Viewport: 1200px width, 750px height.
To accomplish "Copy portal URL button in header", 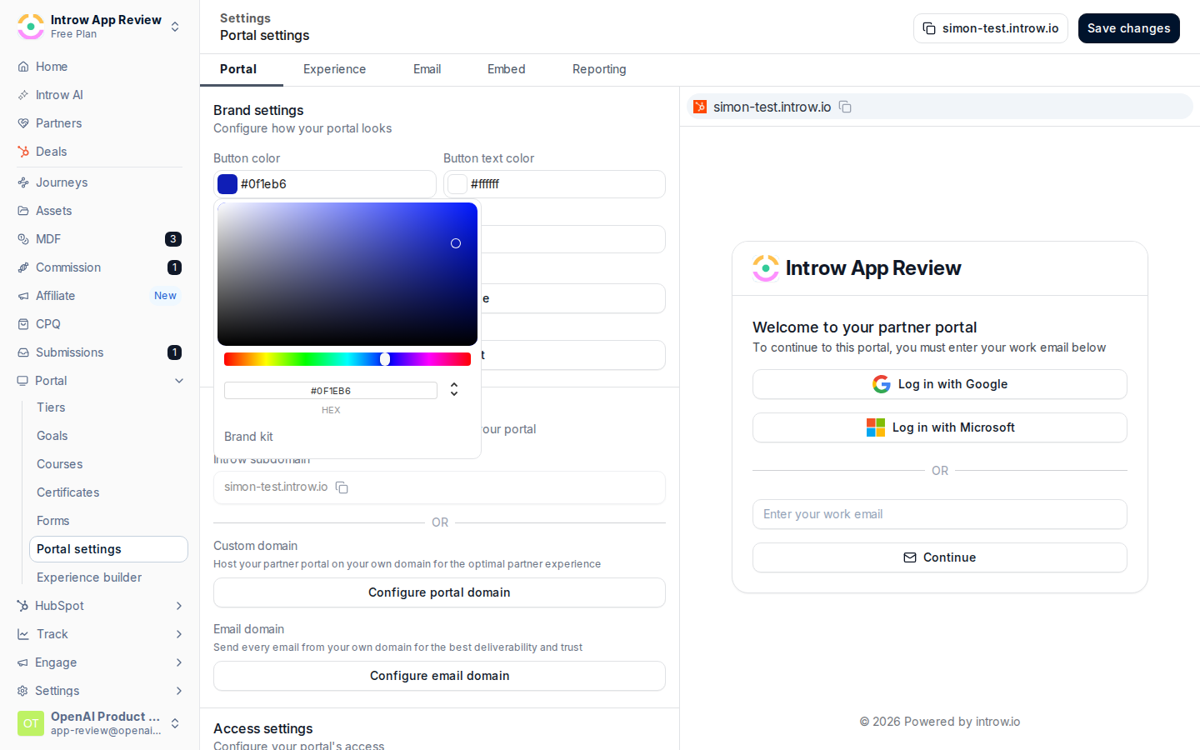I will coord(991,28).
